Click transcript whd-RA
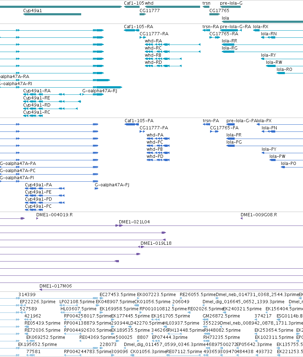 [173, 45]
